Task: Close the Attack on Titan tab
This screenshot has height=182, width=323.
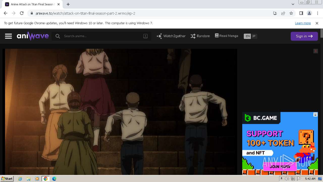Action: 59,4
